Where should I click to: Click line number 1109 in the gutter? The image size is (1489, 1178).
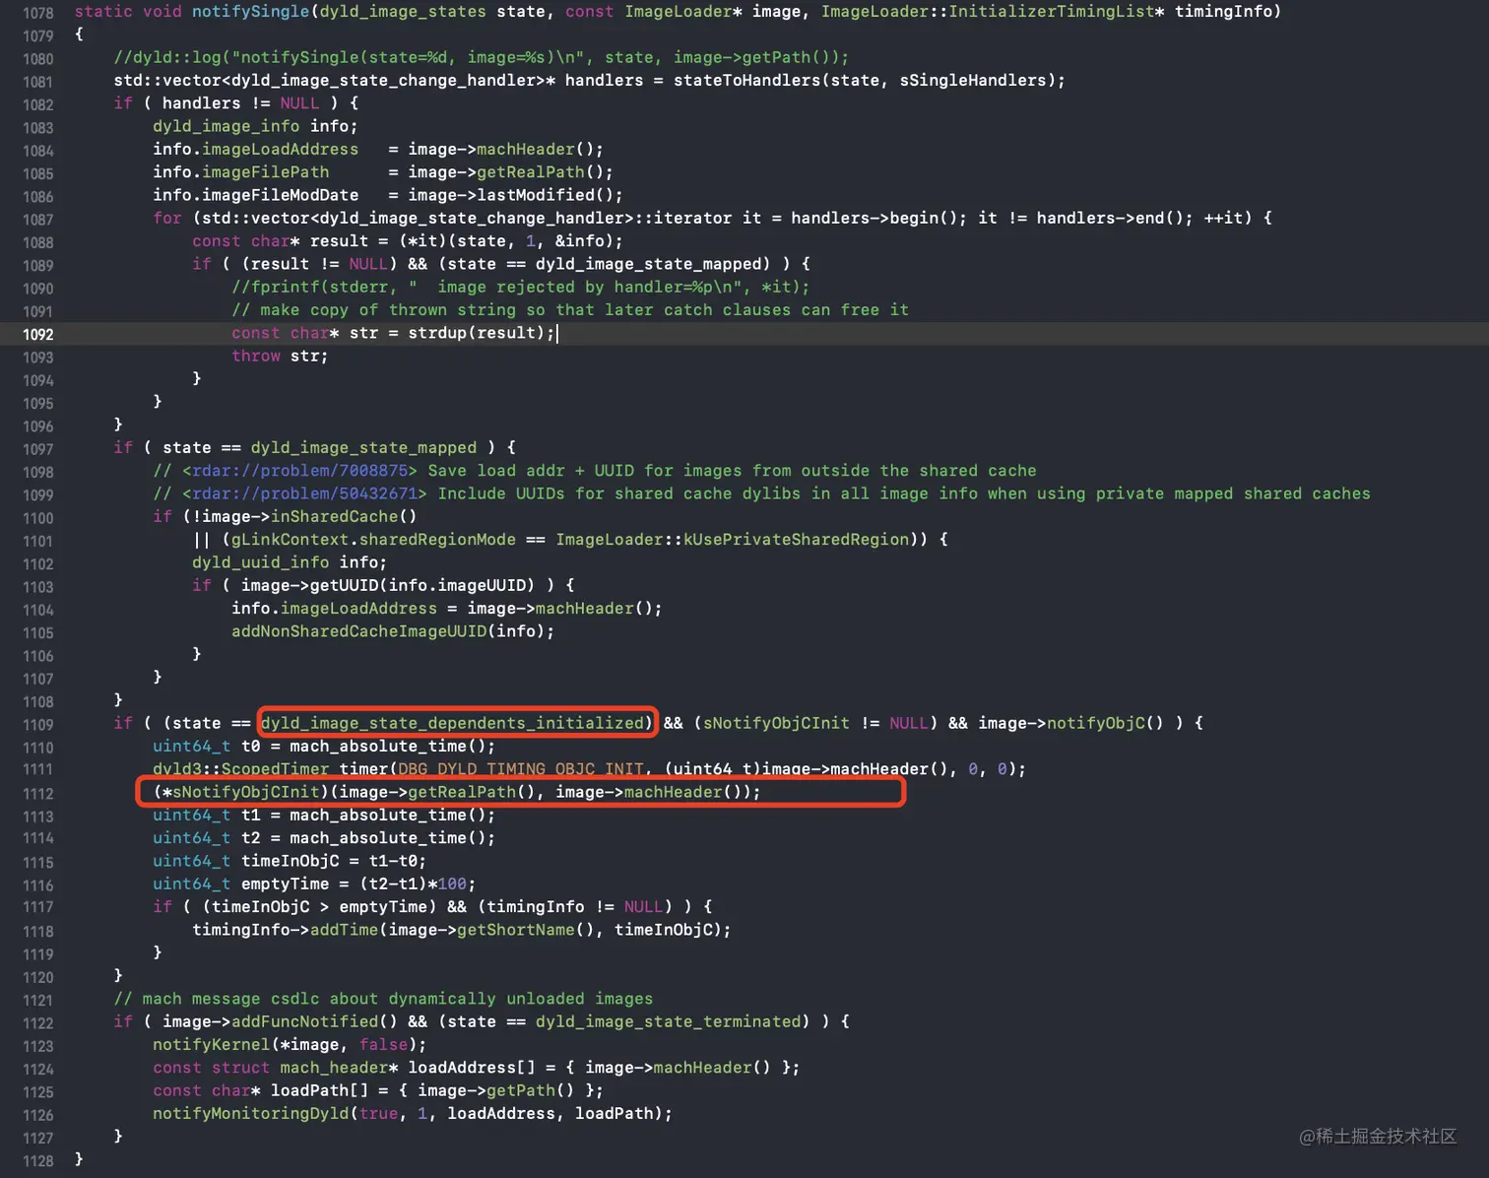(38, 725)
